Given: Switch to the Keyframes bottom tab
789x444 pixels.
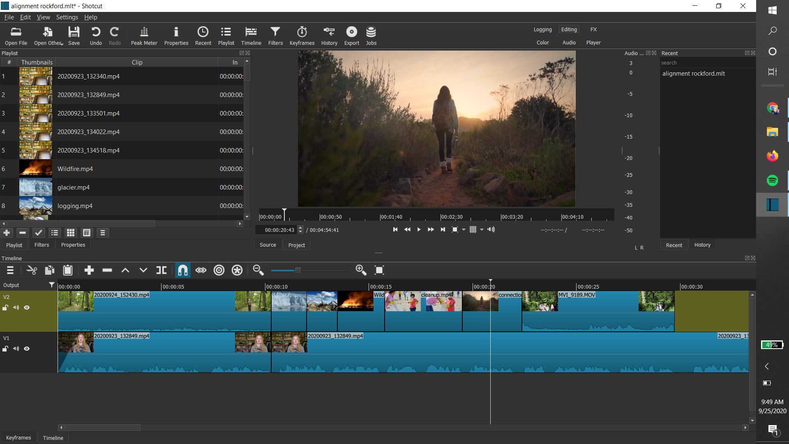Looking at the screenshot, I should click(18, 438).
